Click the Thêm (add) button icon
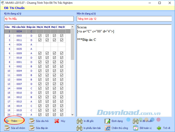 pos(7,121)
